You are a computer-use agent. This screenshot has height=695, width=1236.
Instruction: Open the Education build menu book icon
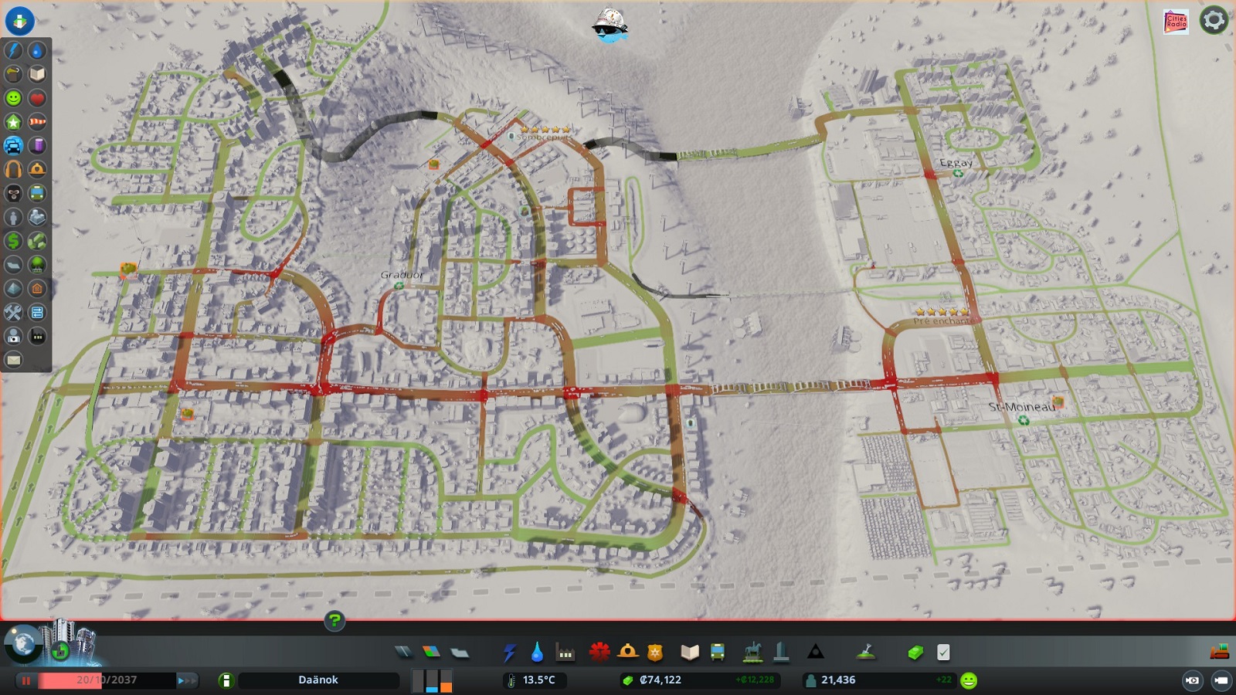tap(689, 653)
